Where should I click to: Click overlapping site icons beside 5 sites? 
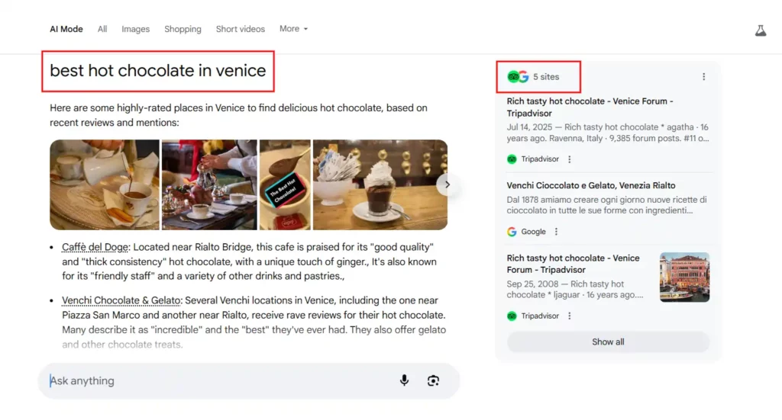(518, 77)
